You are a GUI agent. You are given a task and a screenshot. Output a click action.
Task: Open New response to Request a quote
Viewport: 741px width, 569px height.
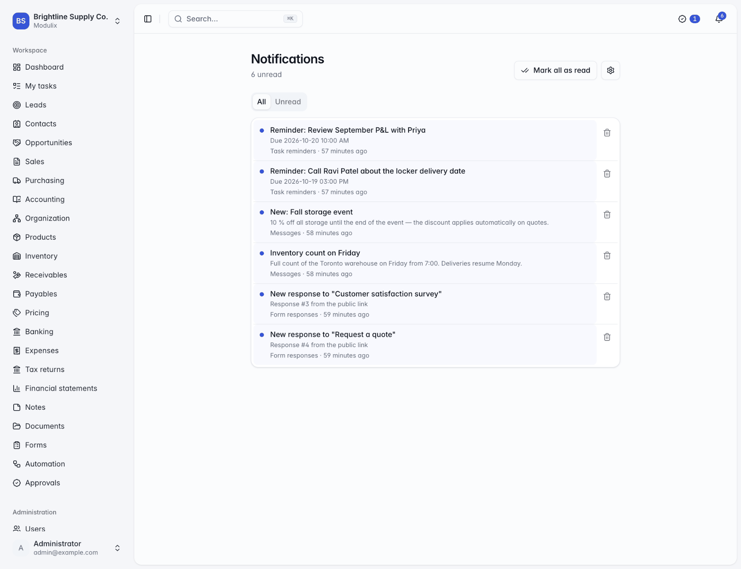pos(425,345)
